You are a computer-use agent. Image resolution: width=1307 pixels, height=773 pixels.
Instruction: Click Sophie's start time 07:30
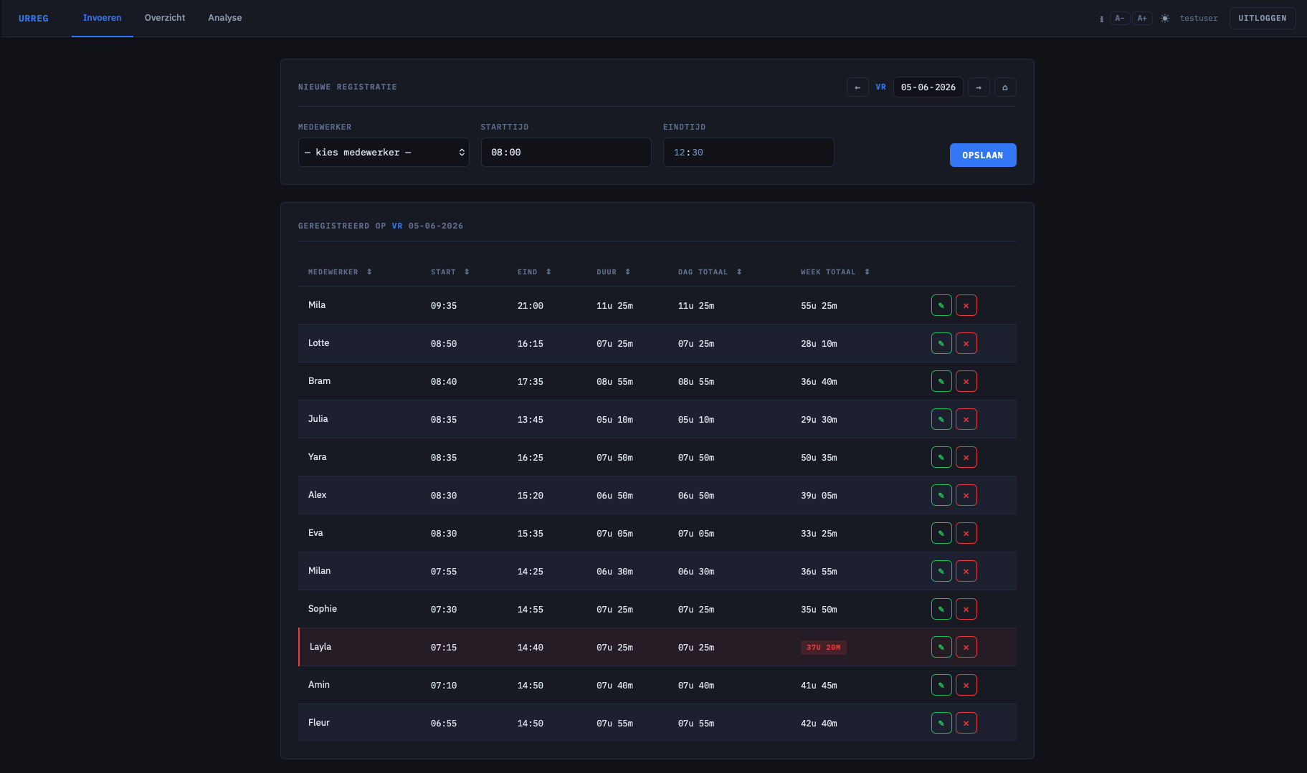[x=444, y=610]
